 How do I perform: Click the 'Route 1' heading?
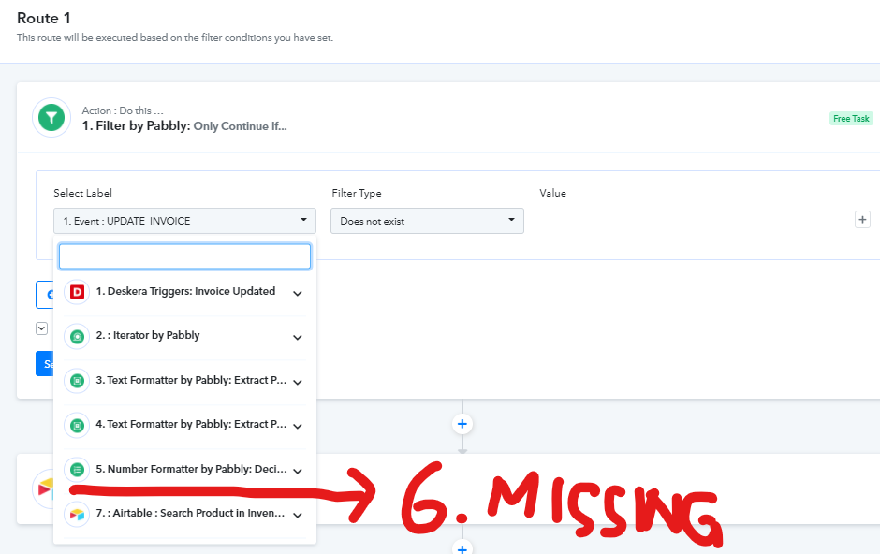(x=44, y=19)
